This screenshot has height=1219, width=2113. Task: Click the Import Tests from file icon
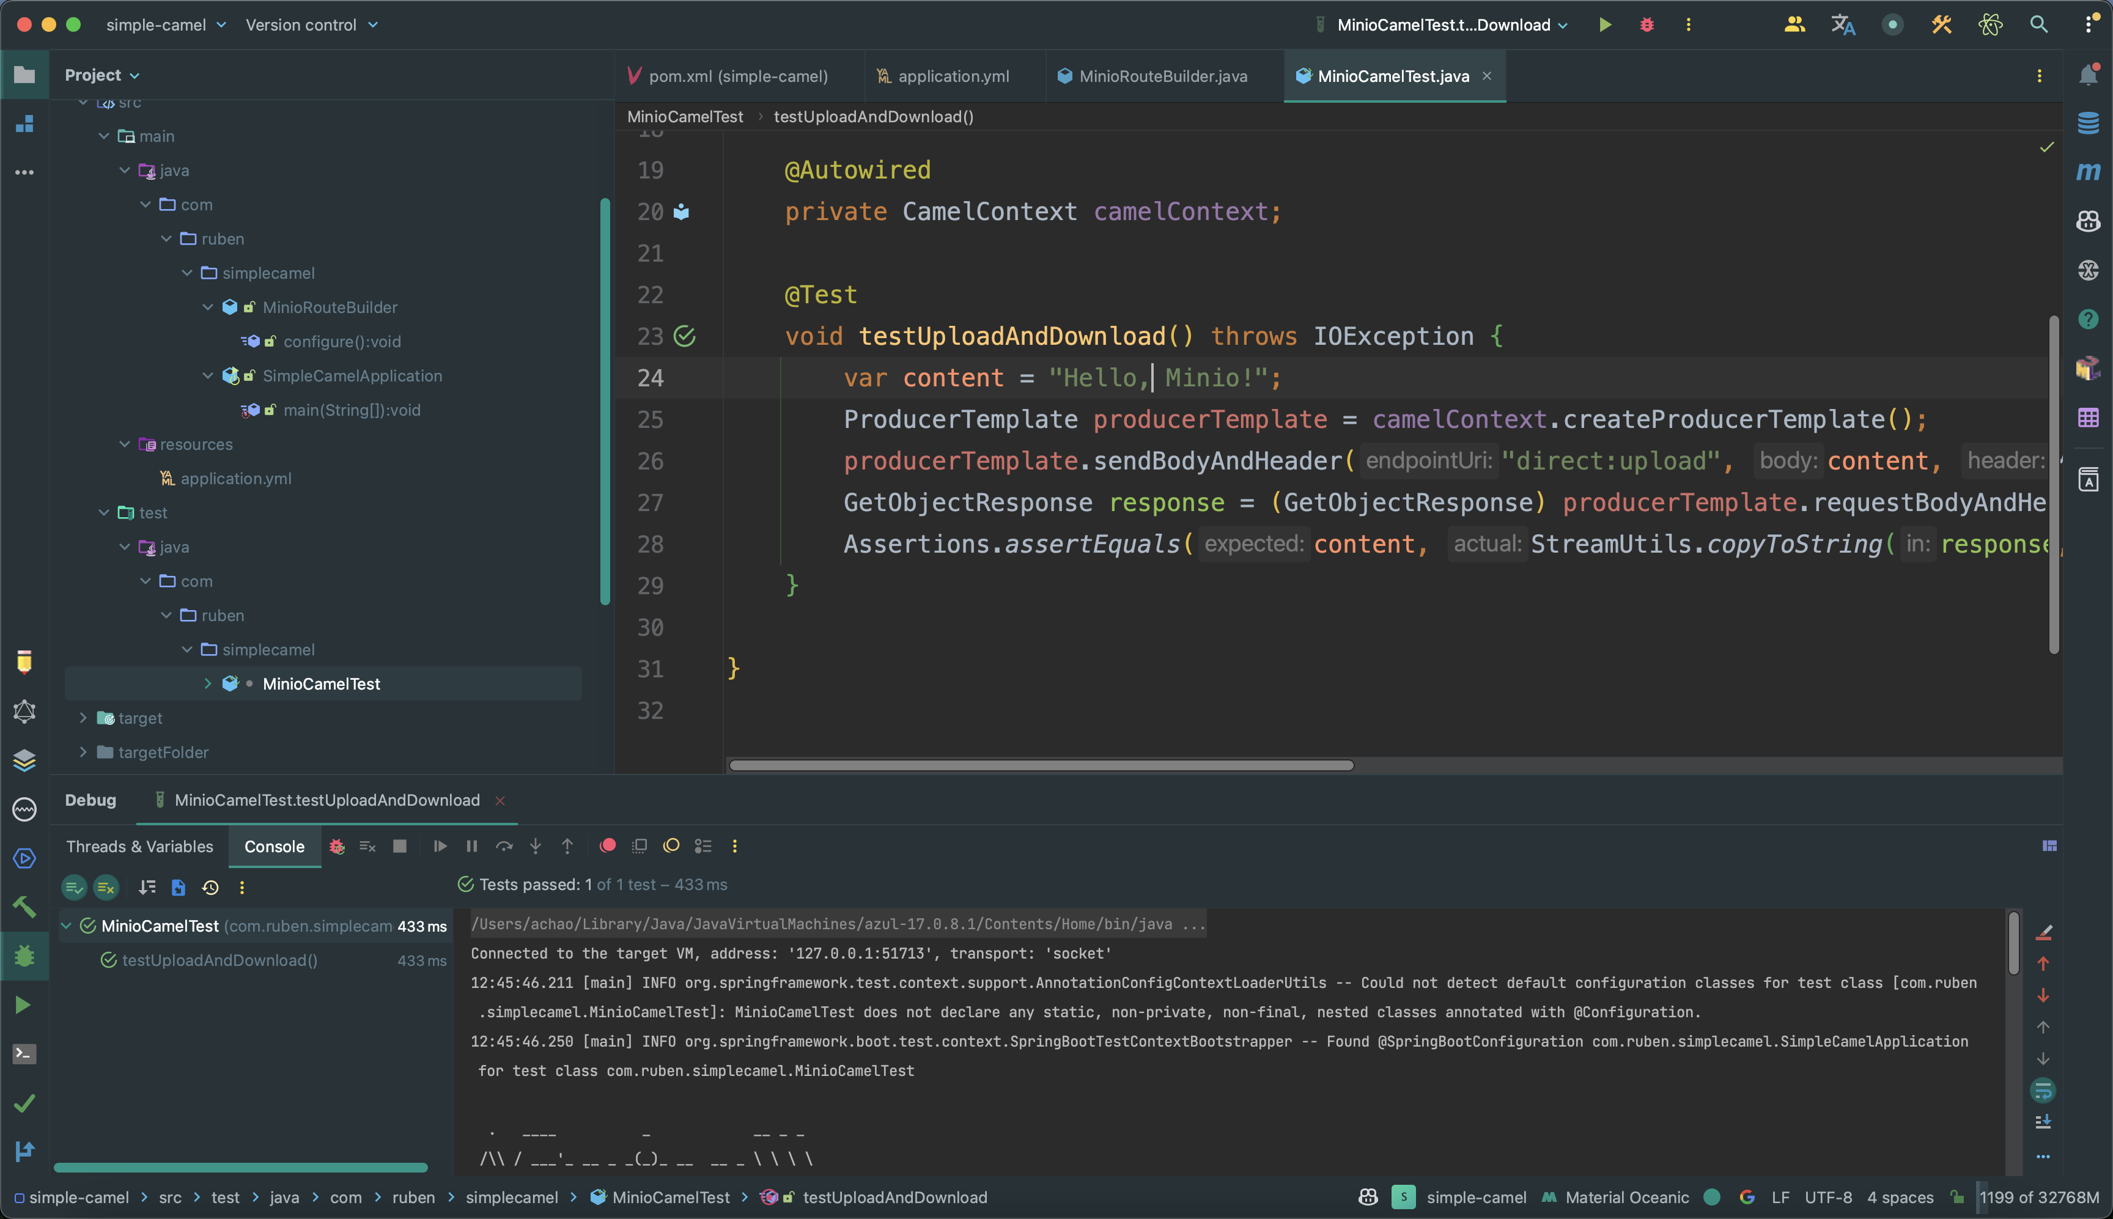pyautogui.click(x=179, y=888)
